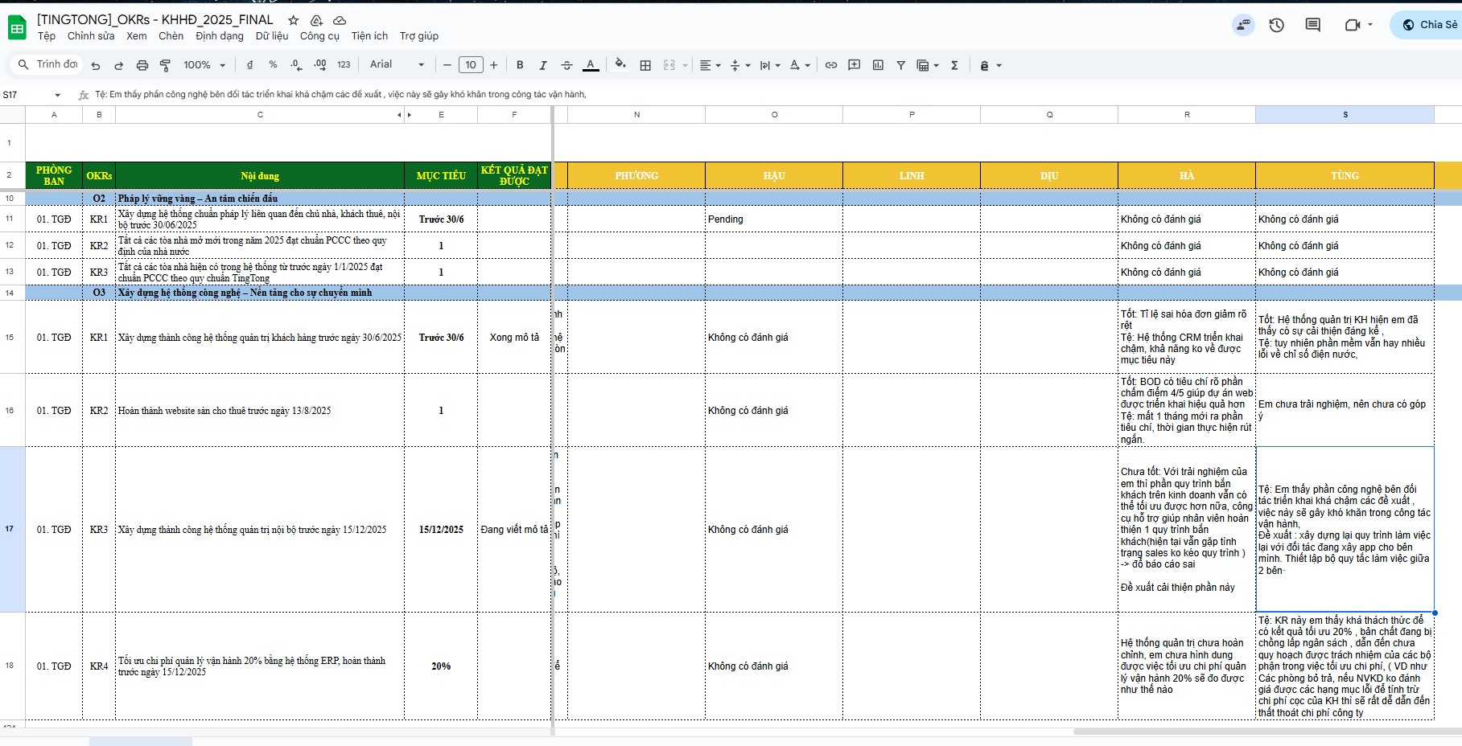Open the 100% zoom dropdown
This screenshot has width=1462, height=746.
click(204, 65)
